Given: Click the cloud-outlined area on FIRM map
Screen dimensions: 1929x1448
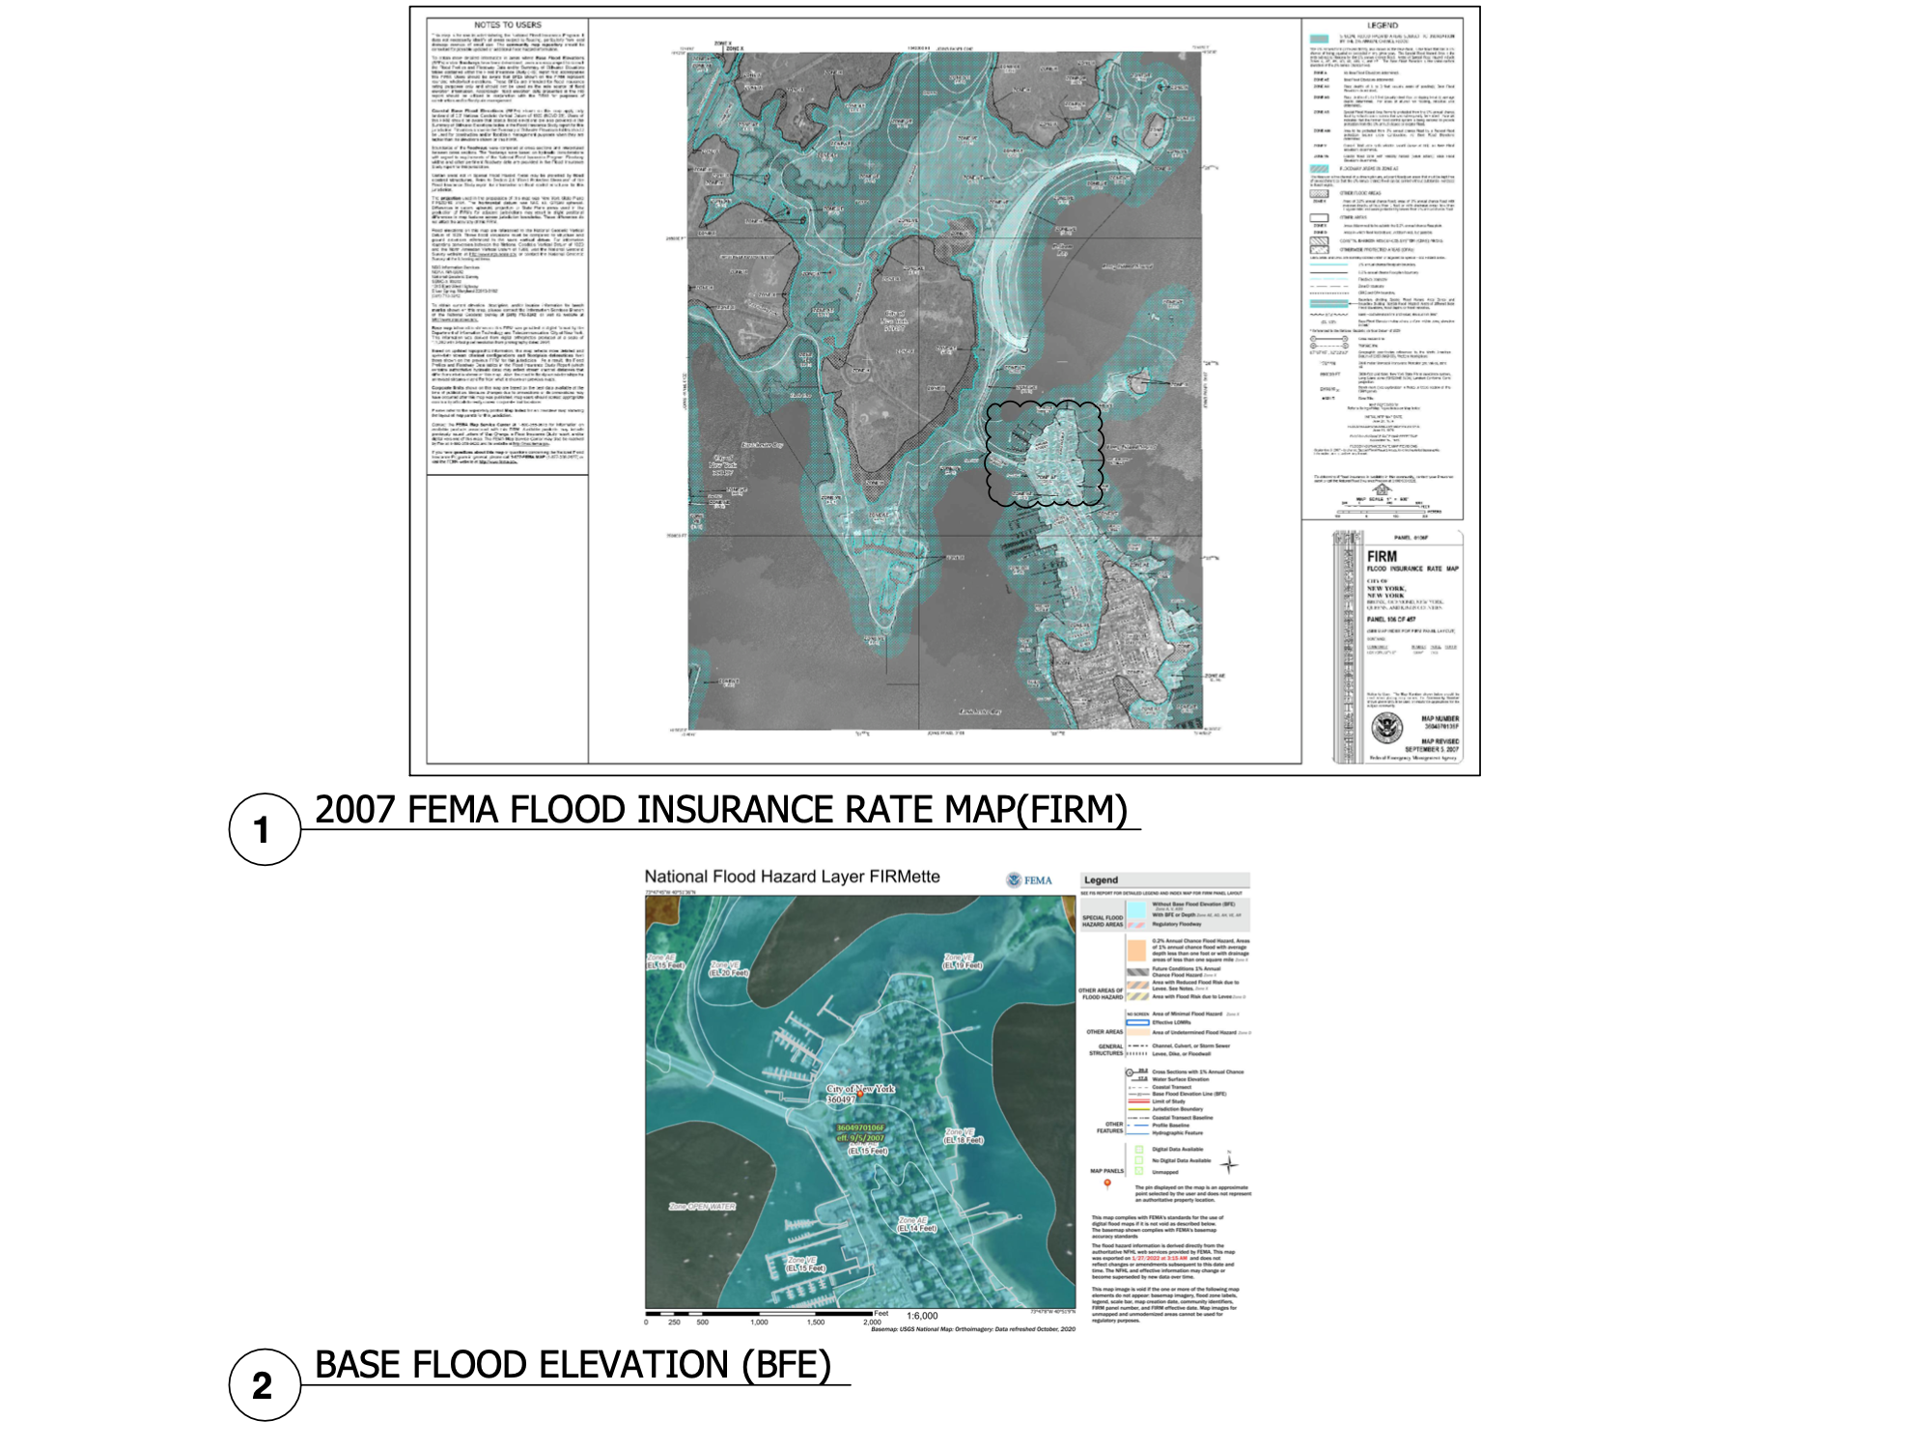Looking at the screenshot, I should point(1044,453).
